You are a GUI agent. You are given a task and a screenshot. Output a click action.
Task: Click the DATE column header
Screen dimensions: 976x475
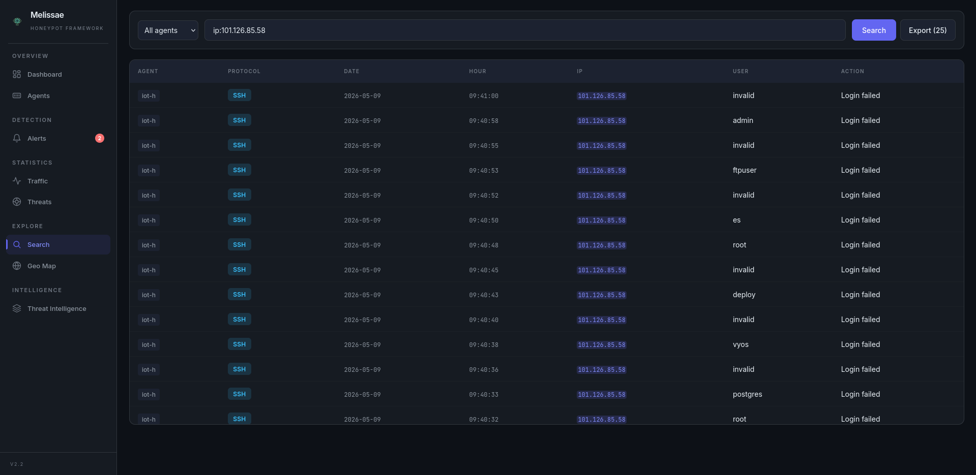(351, 71)
